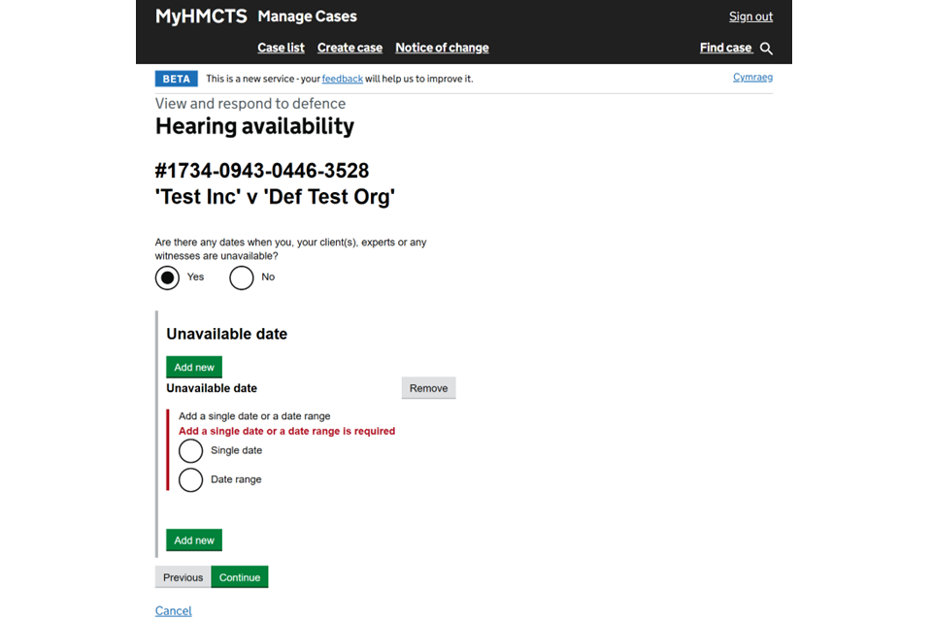
Task: Open the Manage Cases header link
Action: point(307,16)
